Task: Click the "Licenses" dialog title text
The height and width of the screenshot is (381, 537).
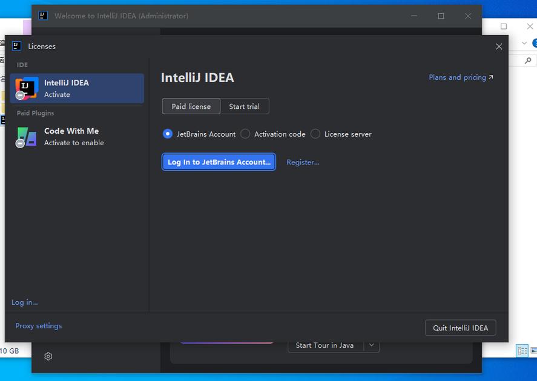Action: (42, 46)
